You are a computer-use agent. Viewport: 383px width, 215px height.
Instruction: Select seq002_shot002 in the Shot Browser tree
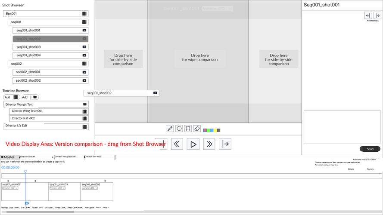point(50,80)
